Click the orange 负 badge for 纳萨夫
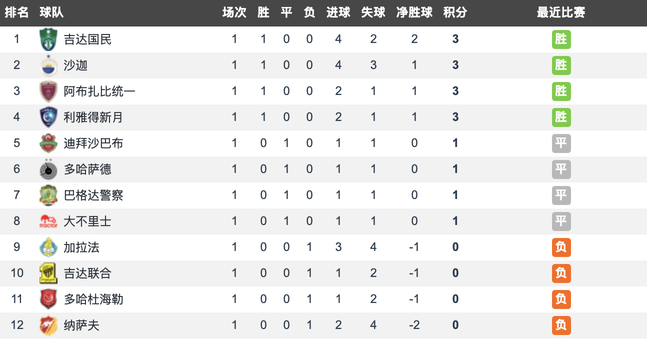This screenshot has width=647, height=342. pyautogui.click(x=561, y=325)
